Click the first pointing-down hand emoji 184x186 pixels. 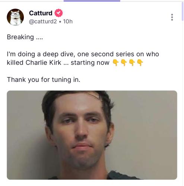point(115,62)
